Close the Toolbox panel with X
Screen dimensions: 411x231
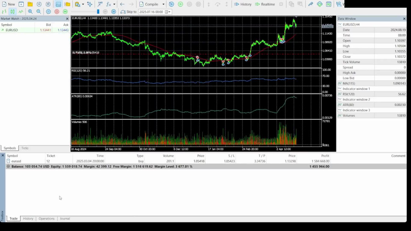coord(2,156)
